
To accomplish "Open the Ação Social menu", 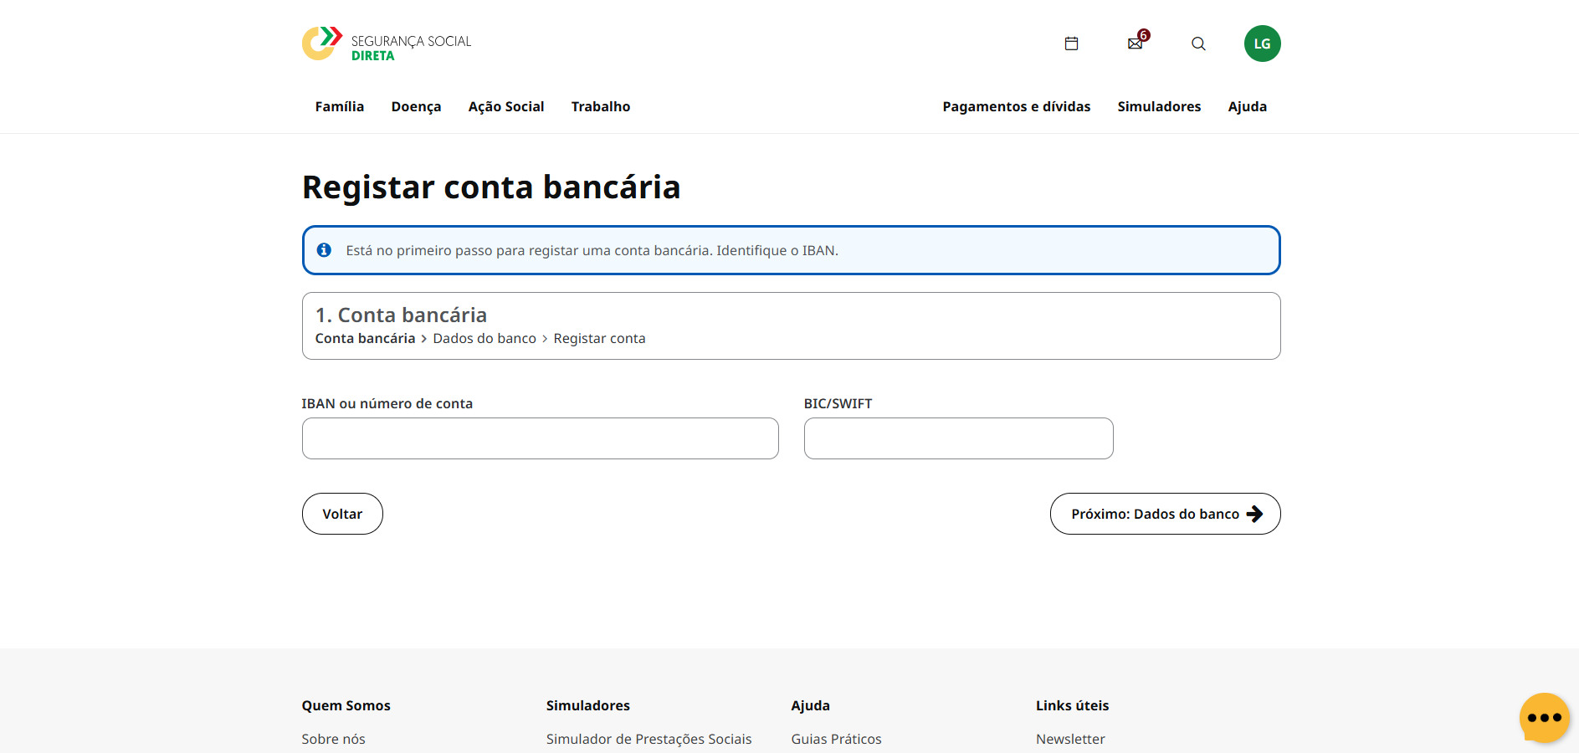I will click(505, 106).
